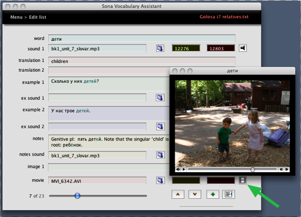The height and width of the screenshot is (217, 301).
Task: Click the entry position slider knob
Action: [77, 195]
